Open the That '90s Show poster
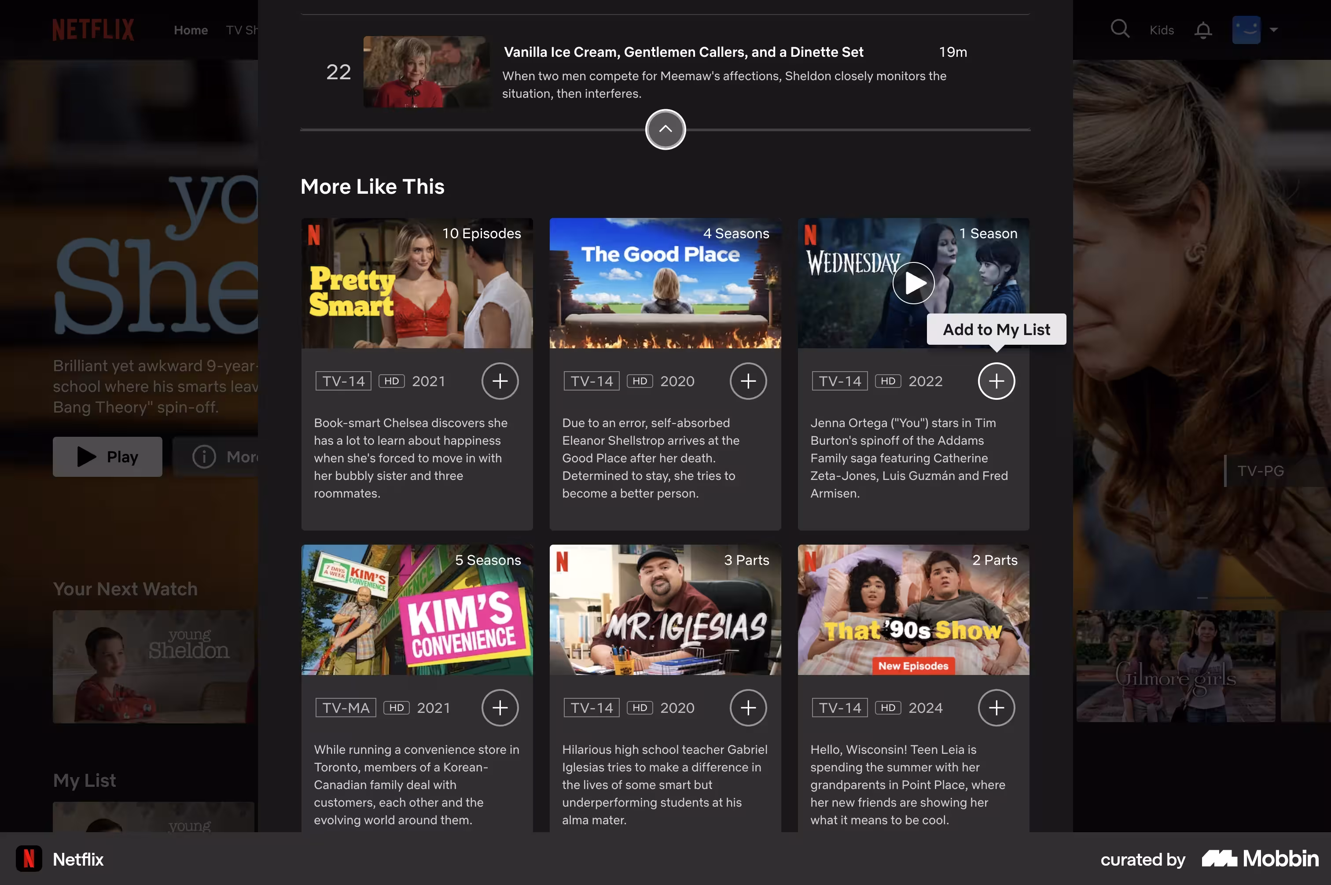Image resolution: width=1331 pixels, height=885 pixels. (913, 609)
